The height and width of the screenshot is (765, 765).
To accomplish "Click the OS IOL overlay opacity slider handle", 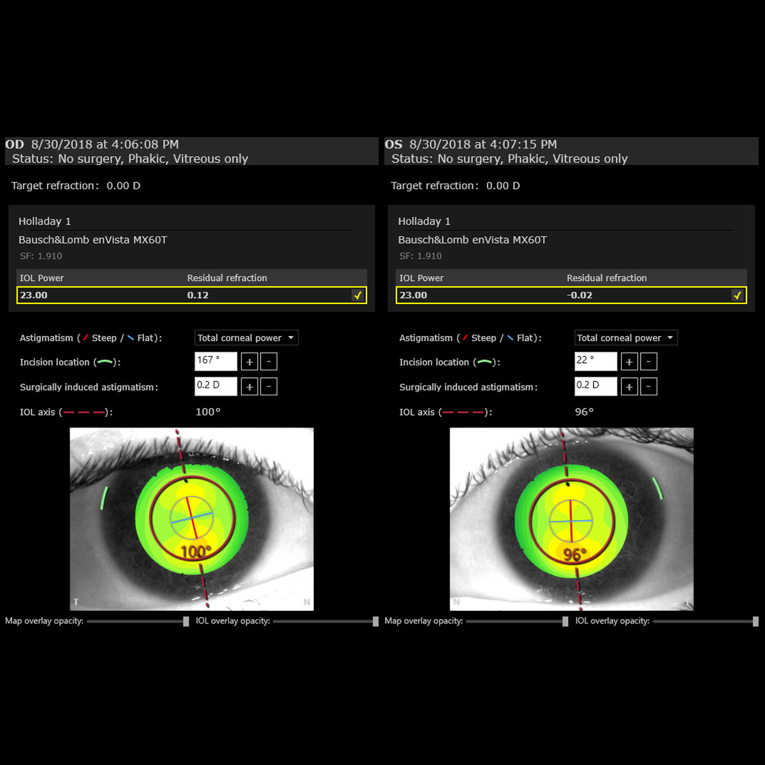I will click(755, 622).
